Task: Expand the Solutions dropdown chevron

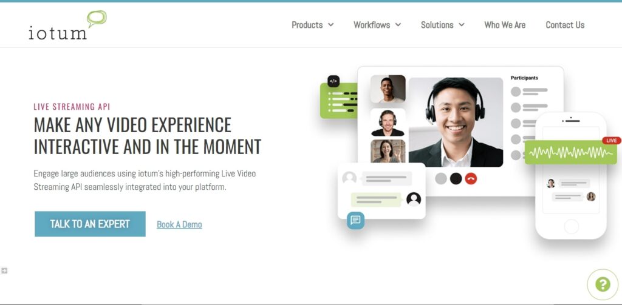Action: coord(462,25)
